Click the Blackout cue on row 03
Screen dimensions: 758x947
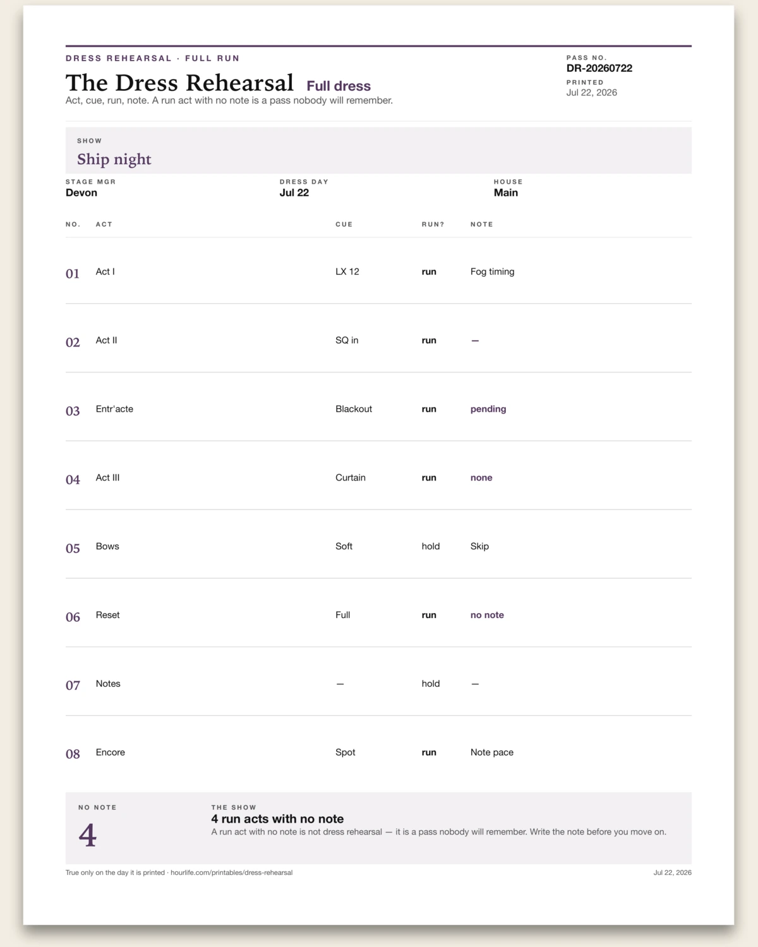354,409
